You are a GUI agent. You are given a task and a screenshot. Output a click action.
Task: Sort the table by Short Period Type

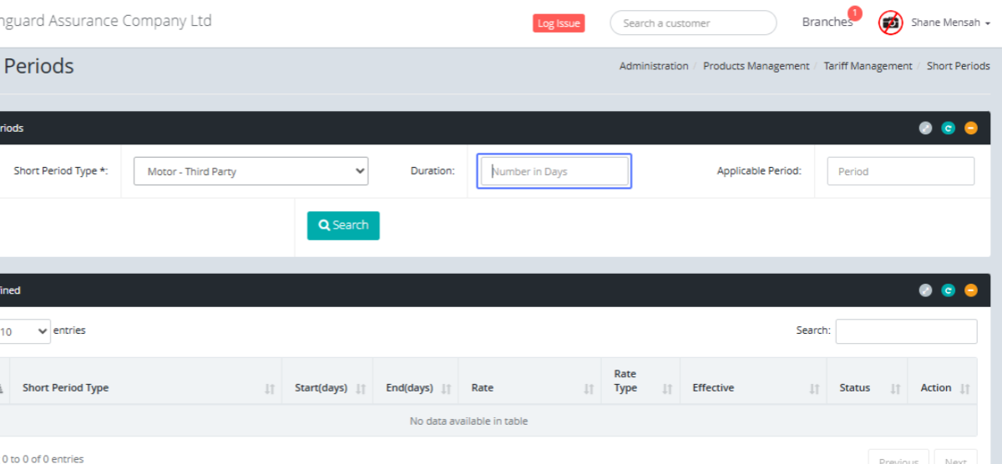tap(65, 388)
